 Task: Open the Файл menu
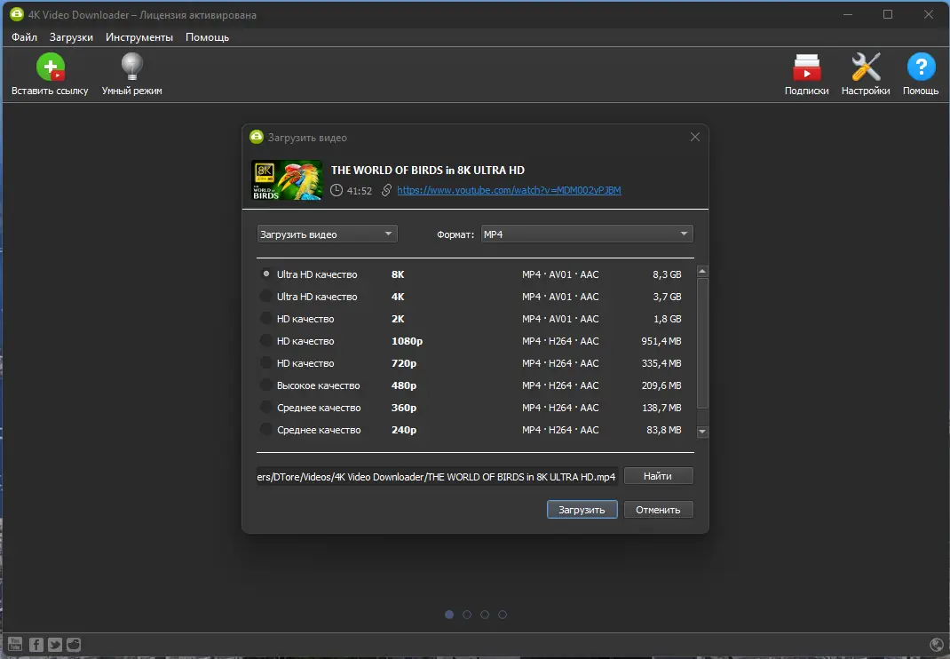click(x=24, y=37)
